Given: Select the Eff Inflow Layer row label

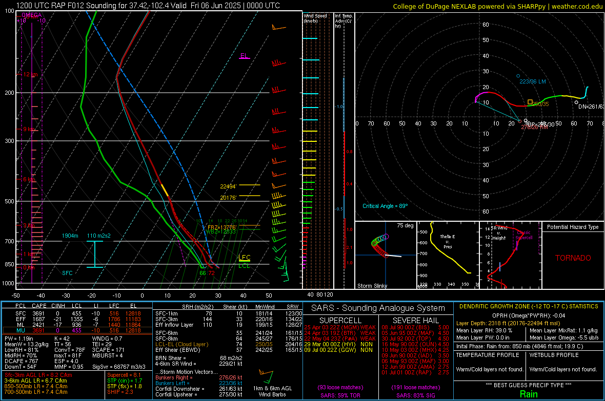Looking at the screenshot, I should [174, 325].
